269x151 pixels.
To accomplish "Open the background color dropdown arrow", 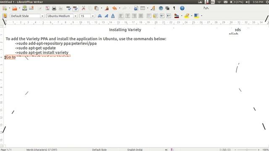I will 202,16.
